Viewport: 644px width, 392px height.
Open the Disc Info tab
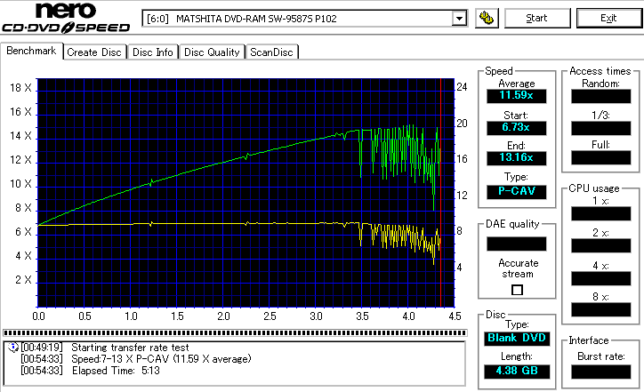pyautogui.click(x=153, y=52)
